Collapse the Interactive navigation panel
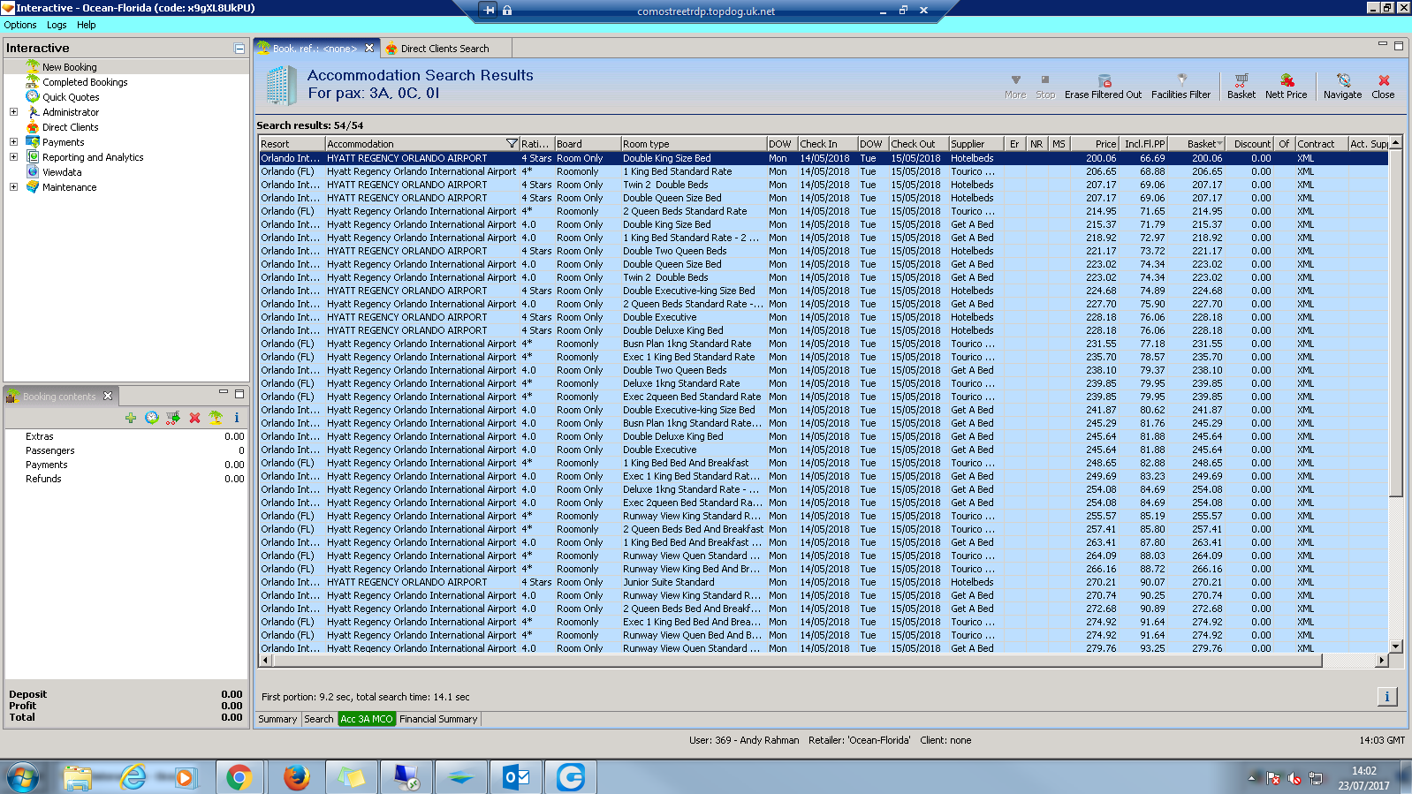This screenshot has height=794, width=1412. [x=239, y=49]
